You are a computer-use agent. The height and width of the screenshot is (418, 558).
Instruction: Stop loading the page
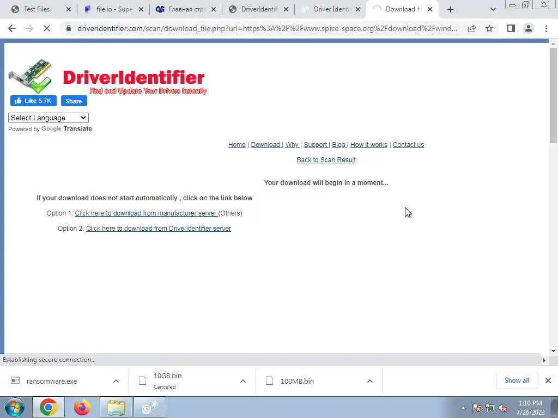[47, 28]
